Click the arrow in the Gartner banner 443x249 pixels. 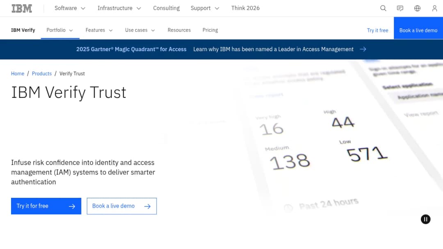(363, 49)
